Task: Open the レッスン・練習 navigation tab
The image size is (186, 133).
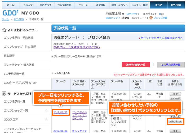Action: (140, 5)
